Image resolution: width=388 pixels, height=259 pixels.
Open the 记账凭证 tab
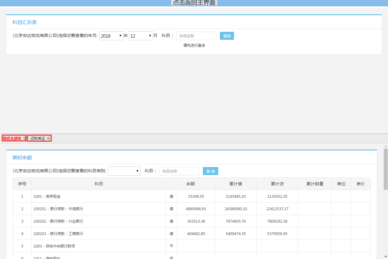coord(37,138)
